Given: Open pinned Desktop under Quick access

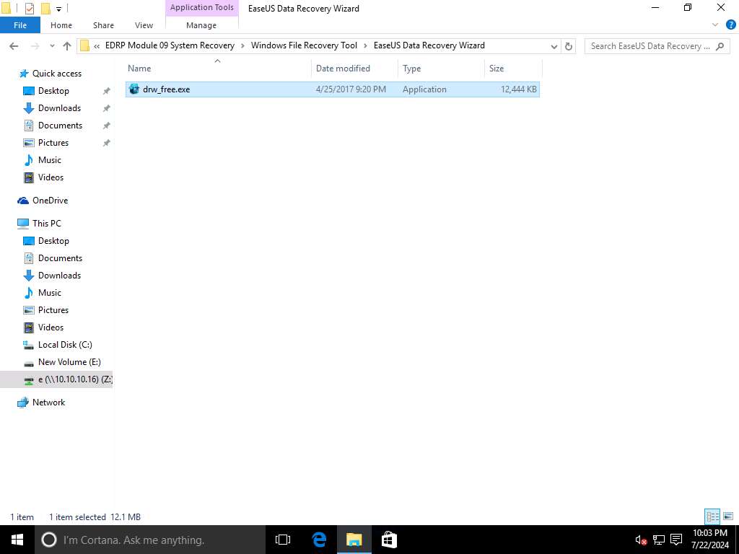Looking at the screenshot, I should tap(53, 91).
